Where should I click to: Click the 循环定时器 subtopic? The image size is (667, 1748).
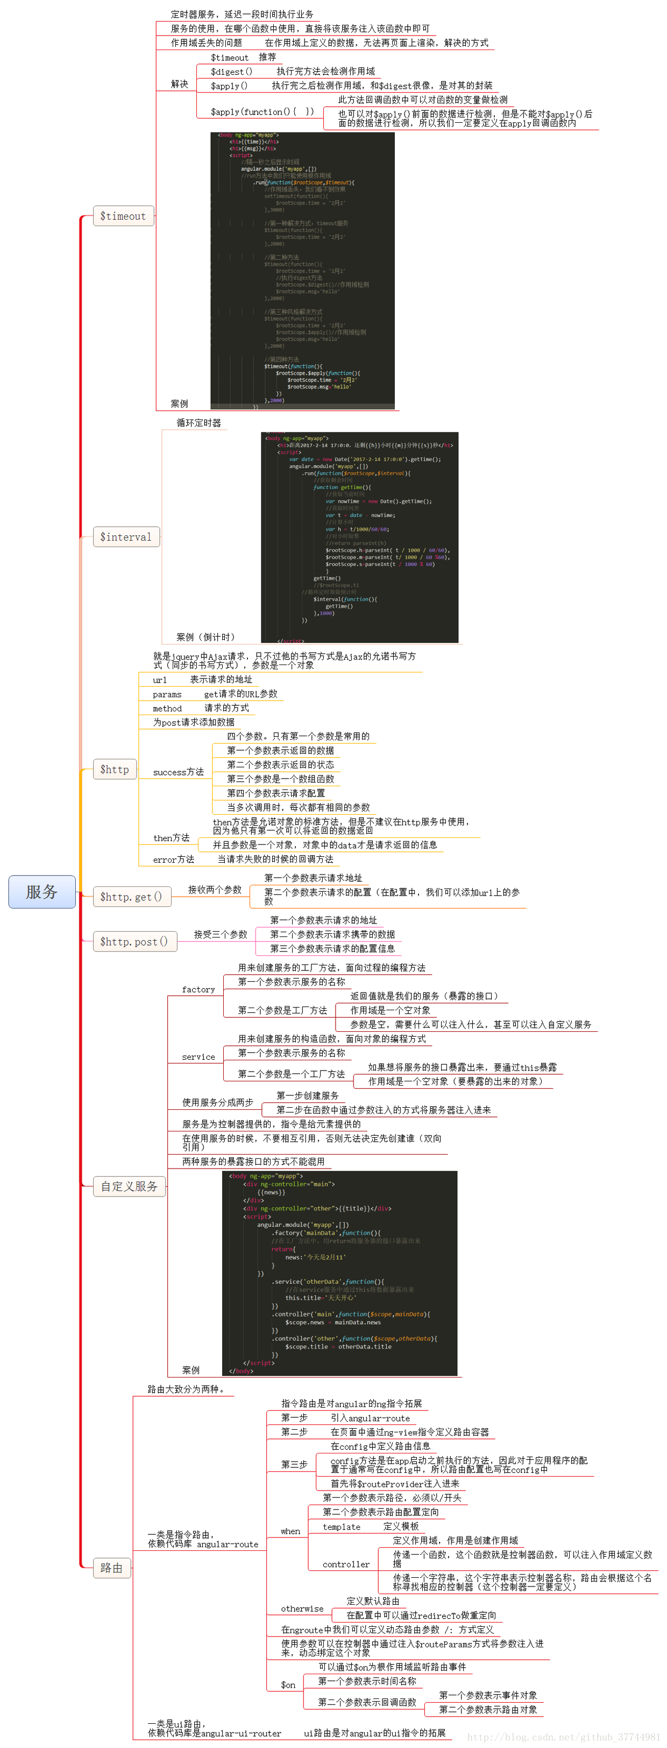point(198,423)
